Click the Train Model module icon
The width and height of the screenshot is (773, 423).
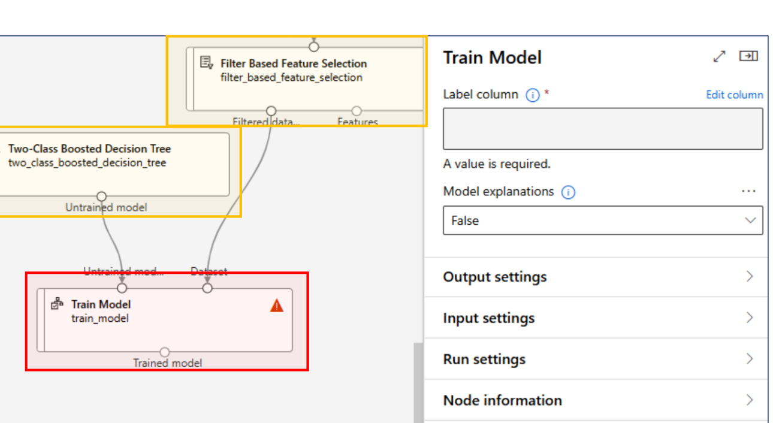point(58,304)
